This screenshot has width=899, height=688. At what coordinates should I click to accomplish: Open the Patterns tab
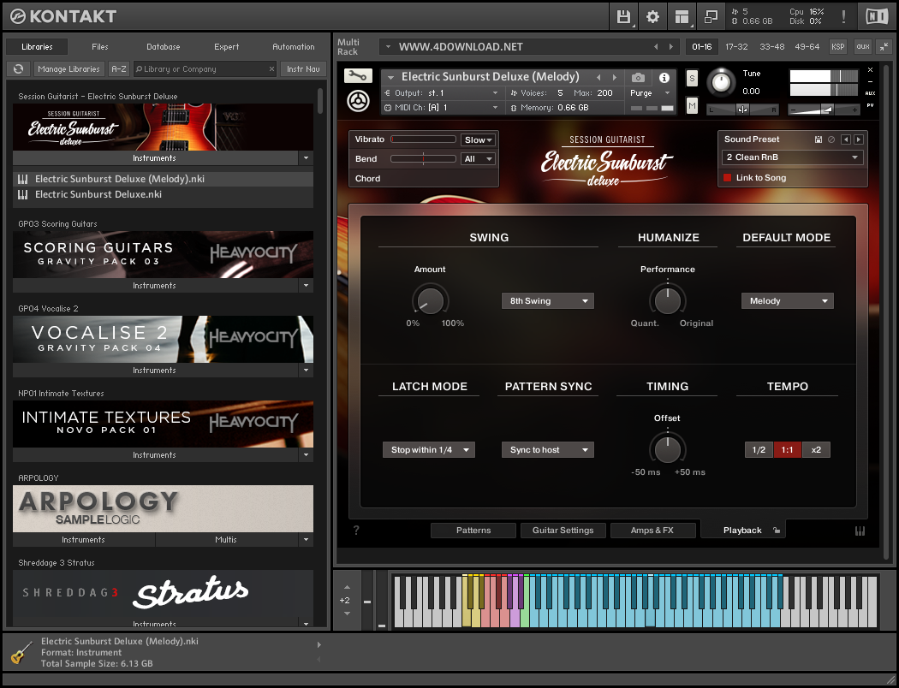click(473, 530)
